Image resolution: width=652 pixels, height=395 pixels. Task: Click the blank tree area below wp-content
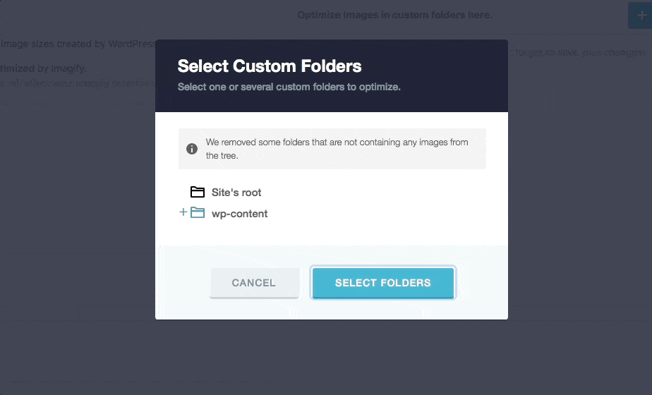point(332,231)
